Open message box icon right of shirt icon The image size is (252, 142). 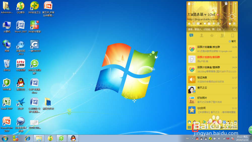click(x=234, y=24)
